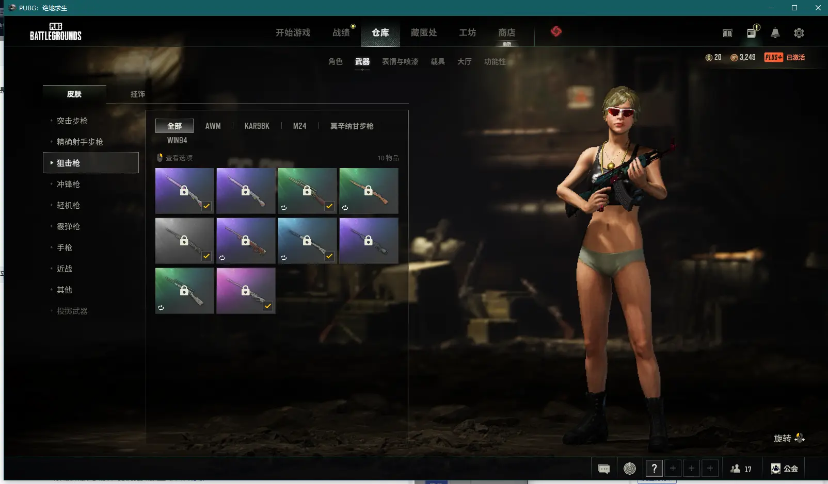
Task: Select 狙击枪 sniper category
Action: 90,162
